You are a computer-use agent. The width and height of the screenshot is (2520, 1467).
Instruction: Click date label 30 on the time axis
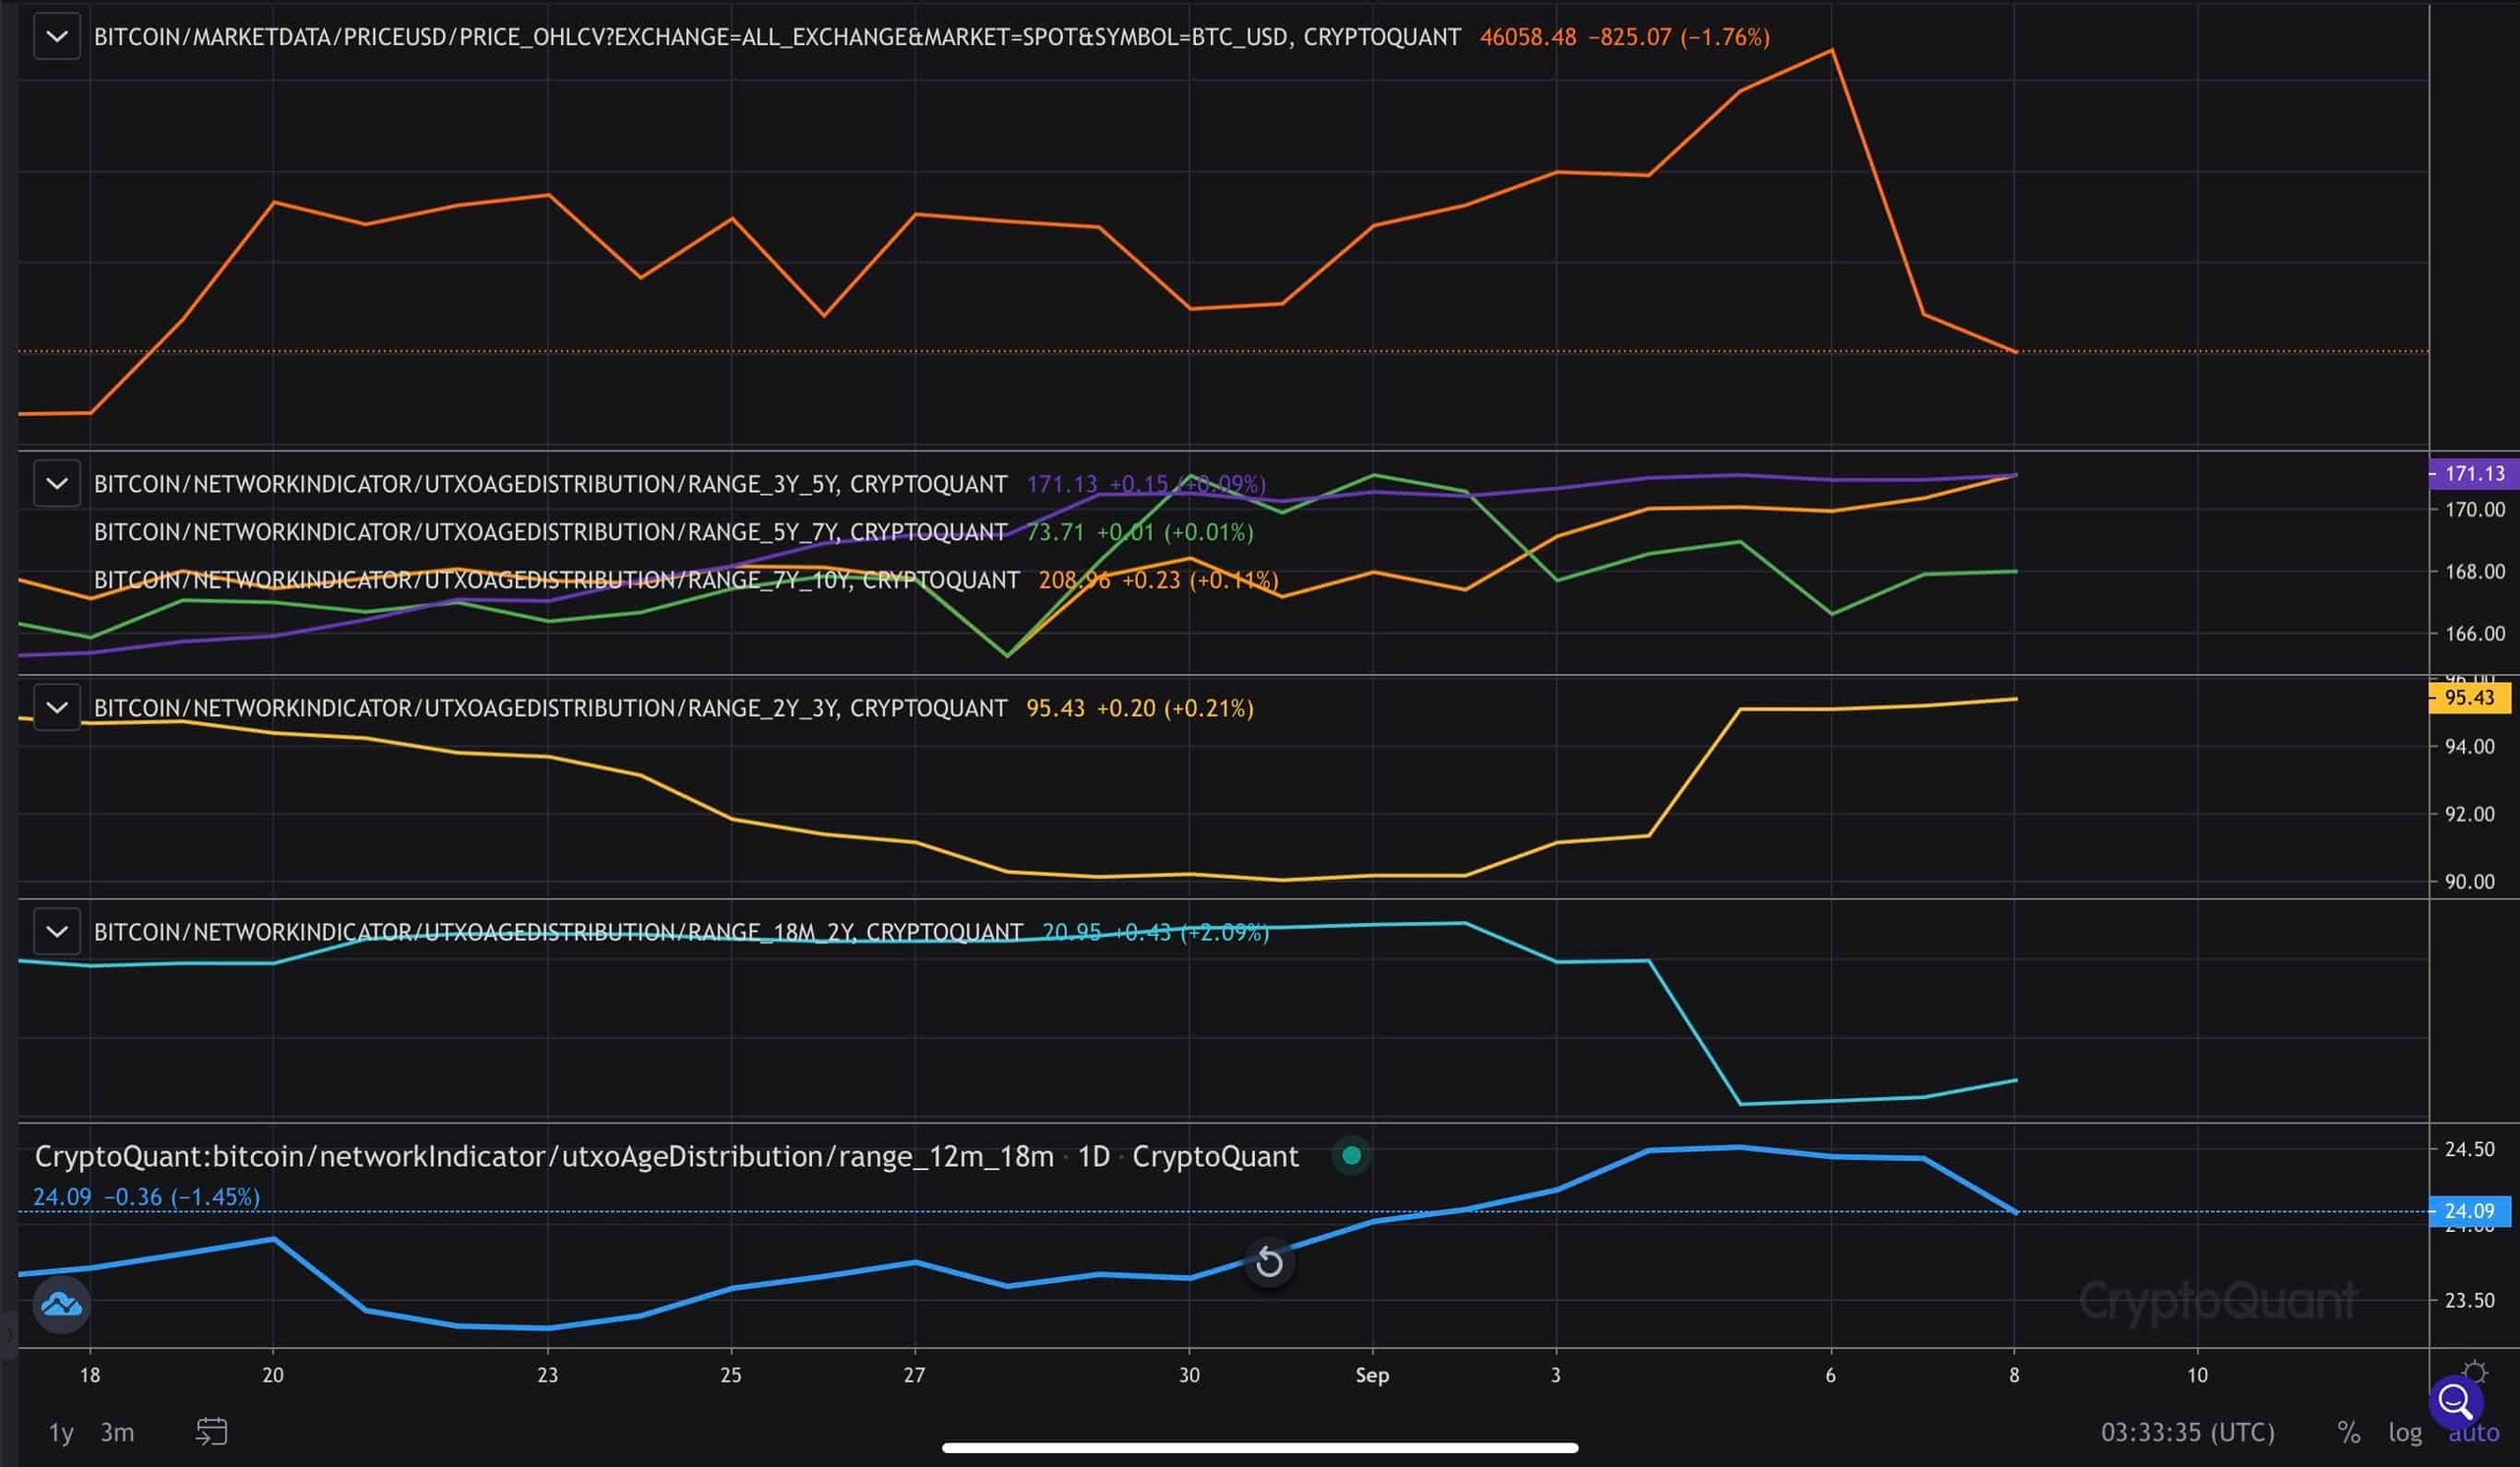pyautogui.click(x=1189, y=1375)
